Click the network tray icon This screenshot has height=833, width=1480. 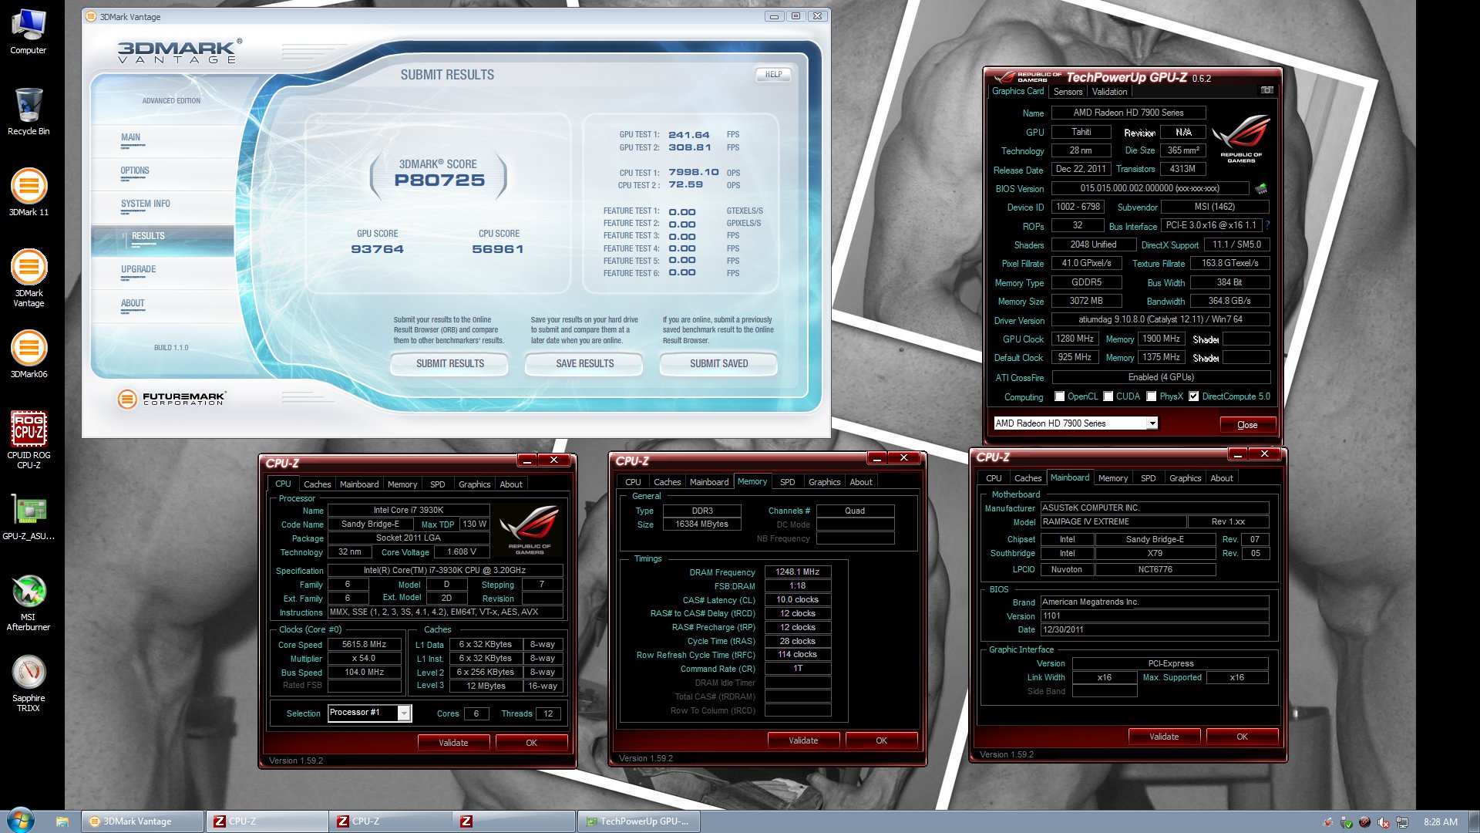click(1402, 822)
